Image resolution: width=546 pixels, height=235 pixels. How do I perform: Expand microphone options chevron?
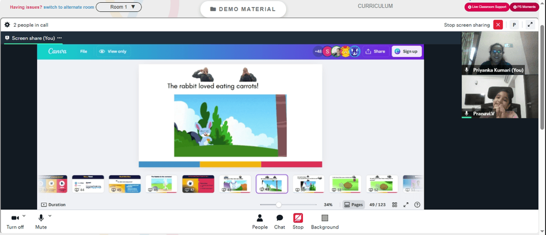tap(50, 216)
